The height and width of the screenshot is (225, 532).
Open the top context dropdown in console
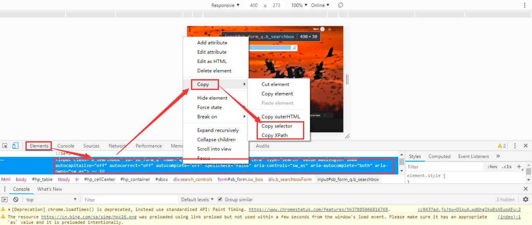click(51, 200)
